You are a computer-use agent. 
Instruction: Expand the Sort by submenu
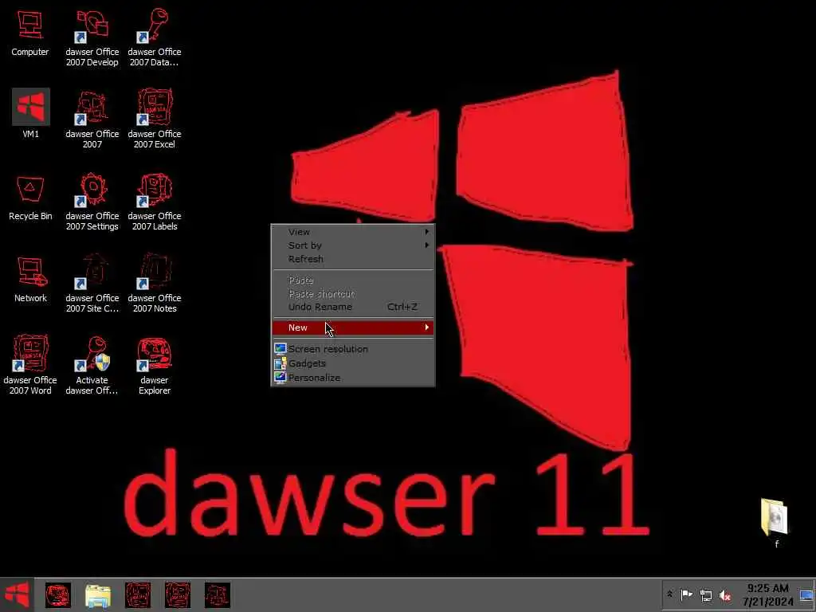click(353, 245)
